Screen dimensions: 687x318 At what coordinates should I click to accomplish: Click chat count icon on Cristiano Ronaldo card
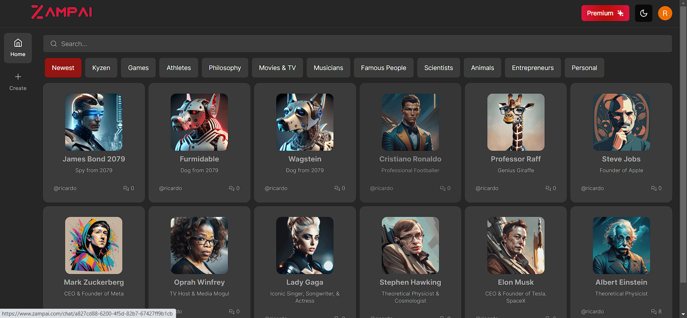pos(443,188)
